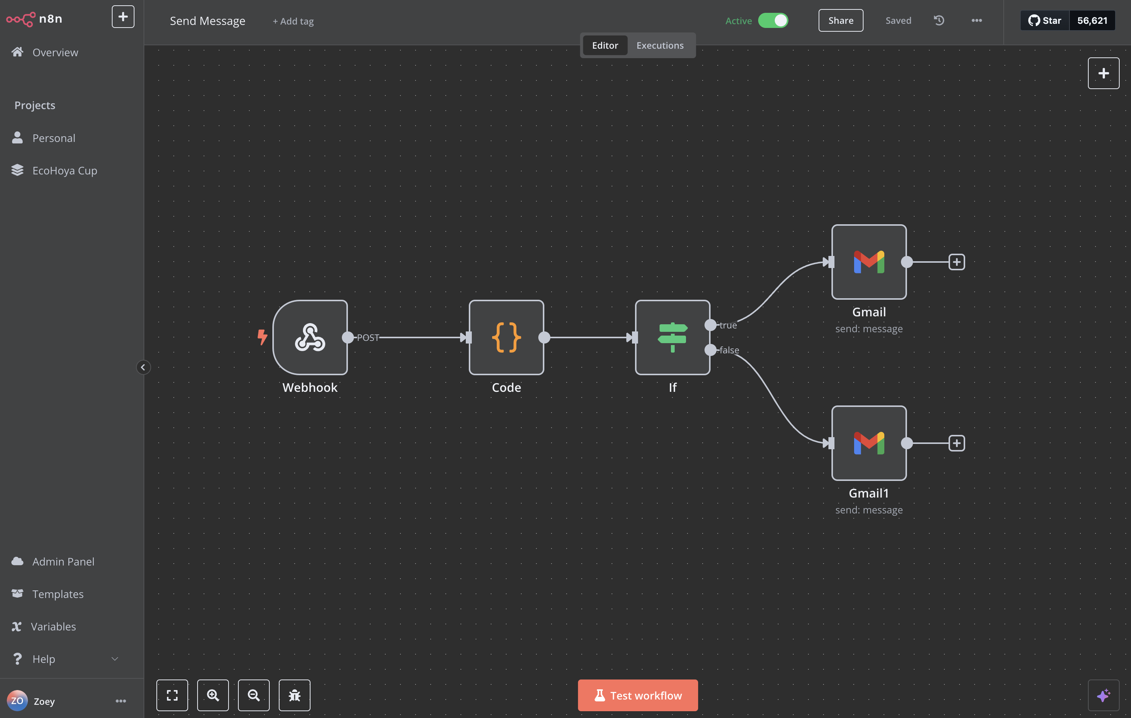Screen dimensions: 1131x718
Task: Collapse the left sidebar chevron
Action: 143,367
